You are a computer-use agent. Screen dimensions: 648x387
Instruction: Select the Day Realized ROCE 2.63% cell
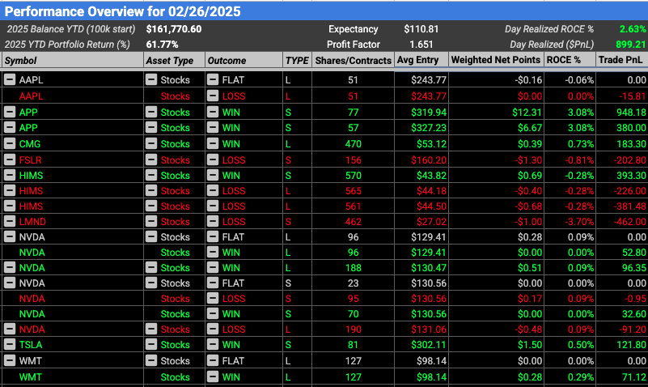(x=633, y=29)
